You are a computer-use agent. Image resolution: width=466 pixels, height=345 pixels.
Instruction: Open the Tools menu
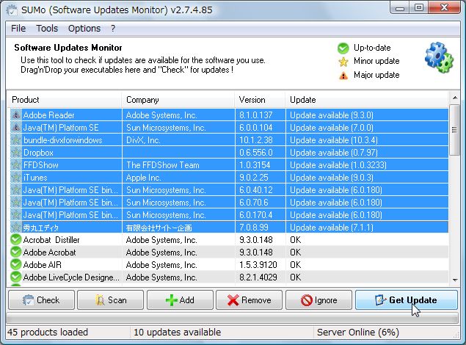[47, 28]
